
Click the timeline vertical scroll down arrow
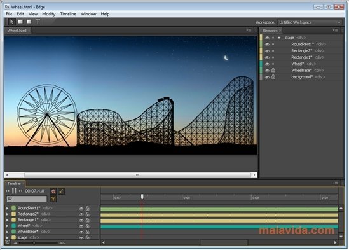pos(341,236)
